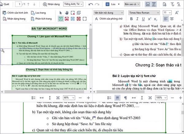Click the increase font size A icon
This screenshot has height=134, width=184.
177,13
